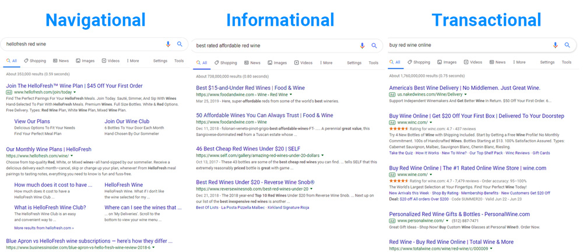Click magnifier icon in best rated affordable search

click(x=374, y=45)
